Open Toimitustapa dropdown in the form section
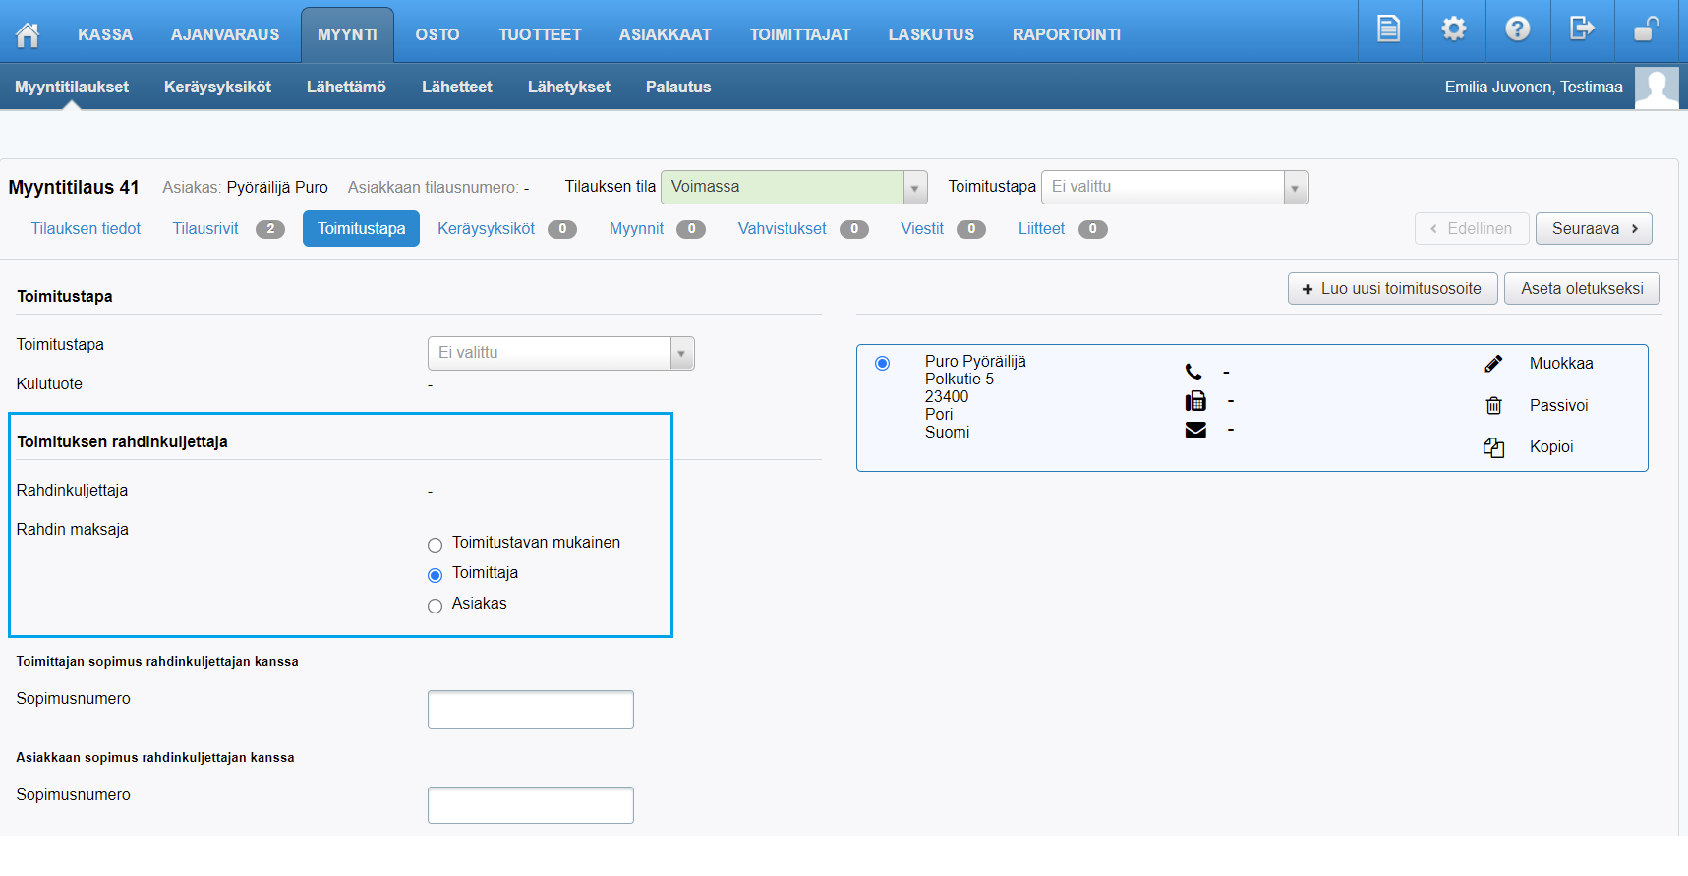Viewport: 1688px width, 876px height. (x=560, y=353)
